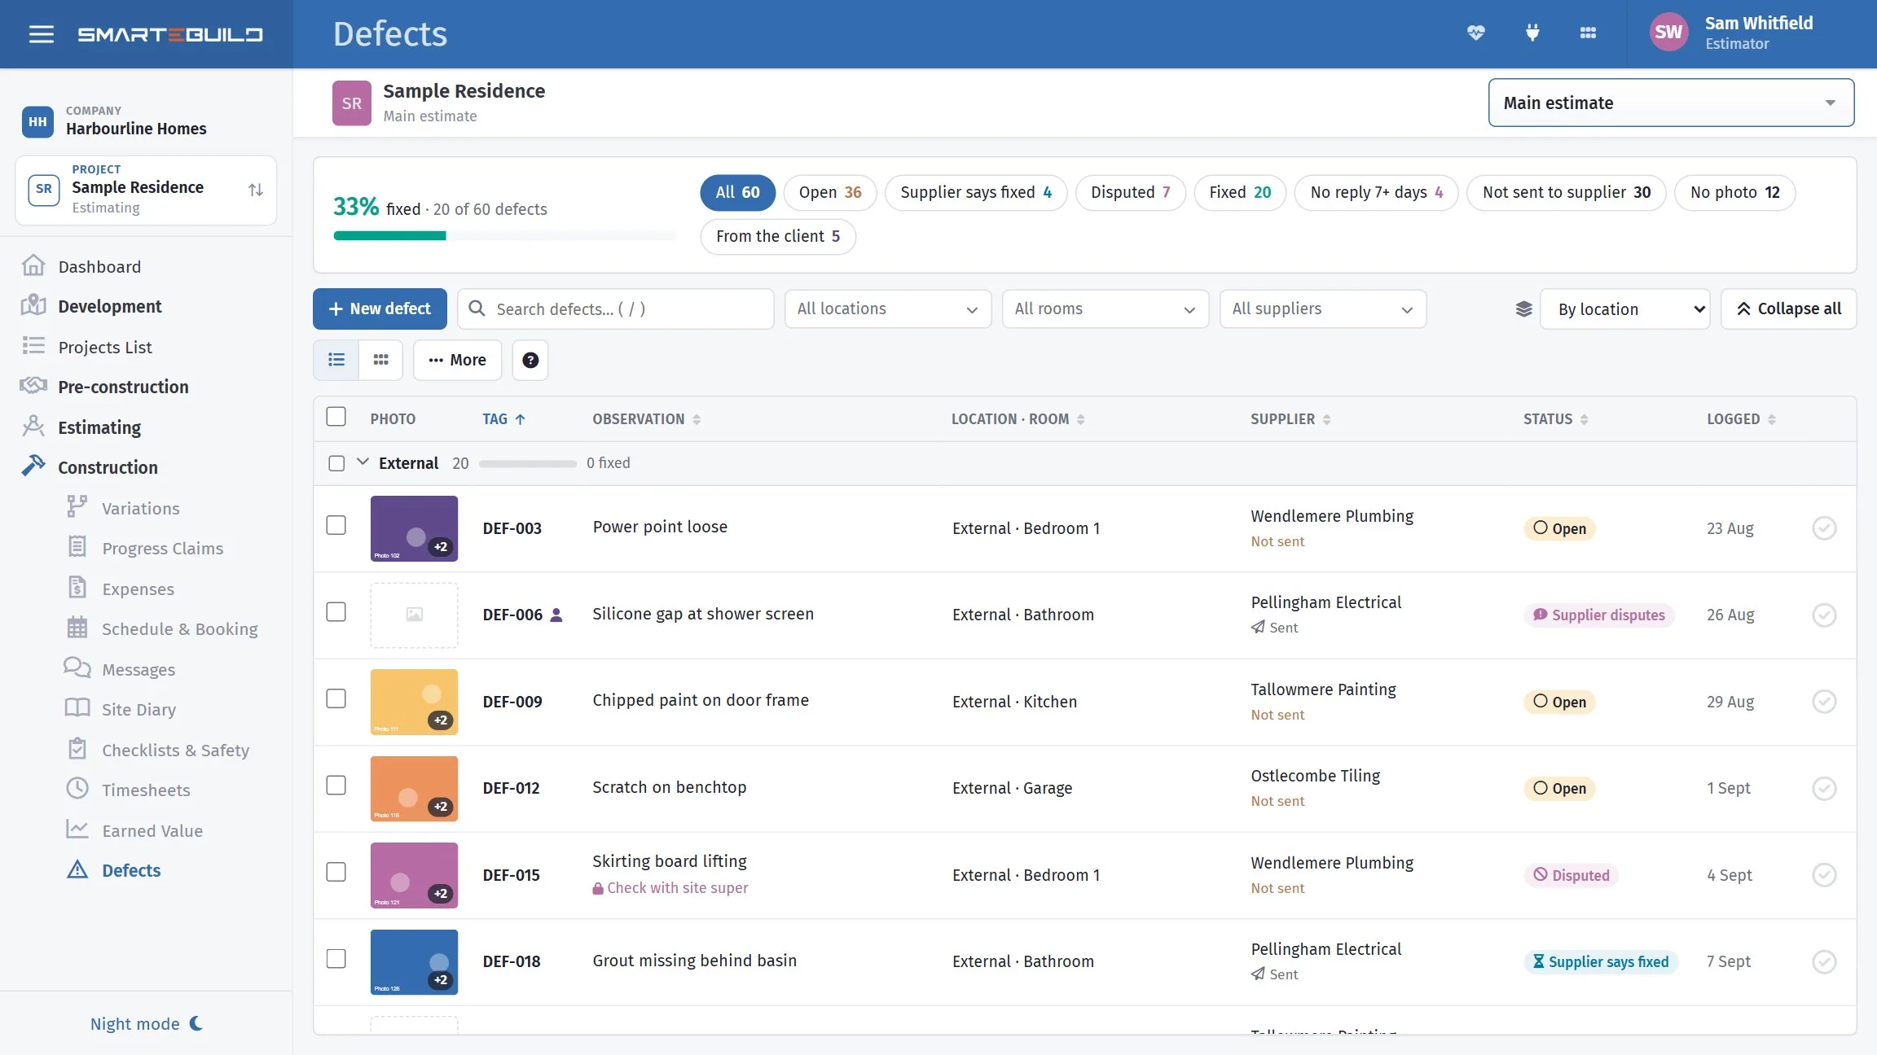
Task: Open Timesheets from the sidebar
Action: pos(146,790)
